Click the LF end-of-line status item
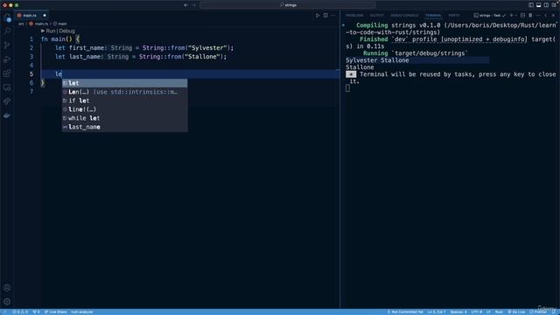The height and width of the screenshot is (315, 560). 488,311
